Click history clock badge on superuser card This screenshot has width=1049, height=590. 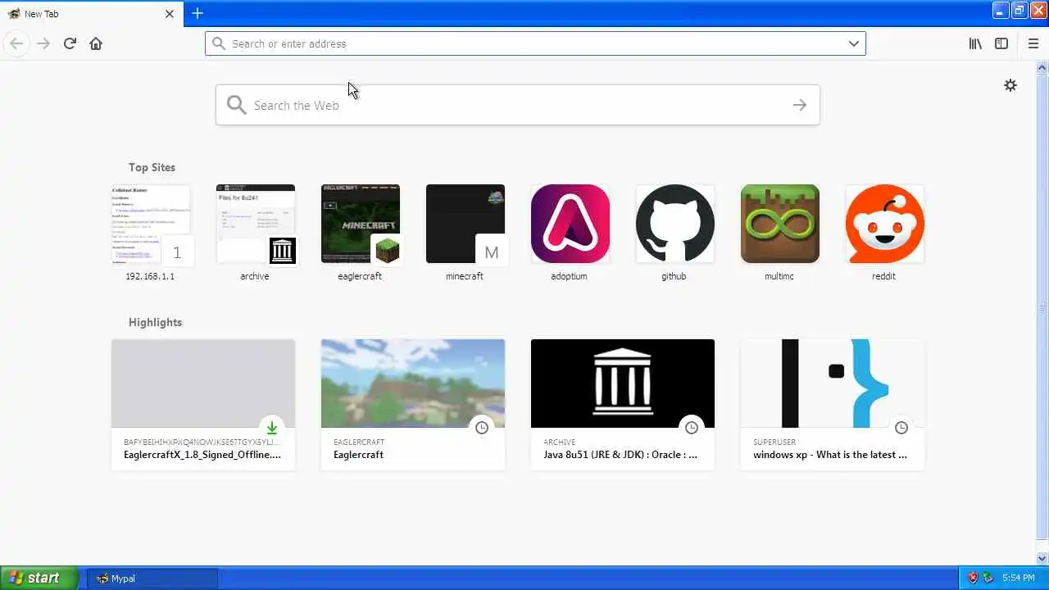(x=901, y=428)
